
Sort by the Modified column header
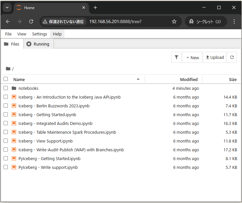point(189,79)
